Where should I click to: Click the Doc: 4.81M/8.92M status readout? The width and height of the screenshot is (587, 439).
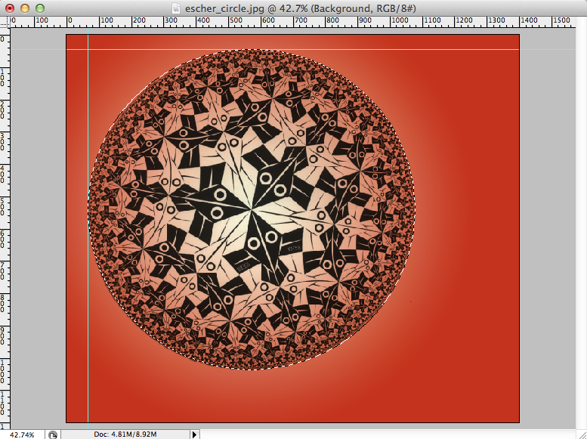[125, 434]
